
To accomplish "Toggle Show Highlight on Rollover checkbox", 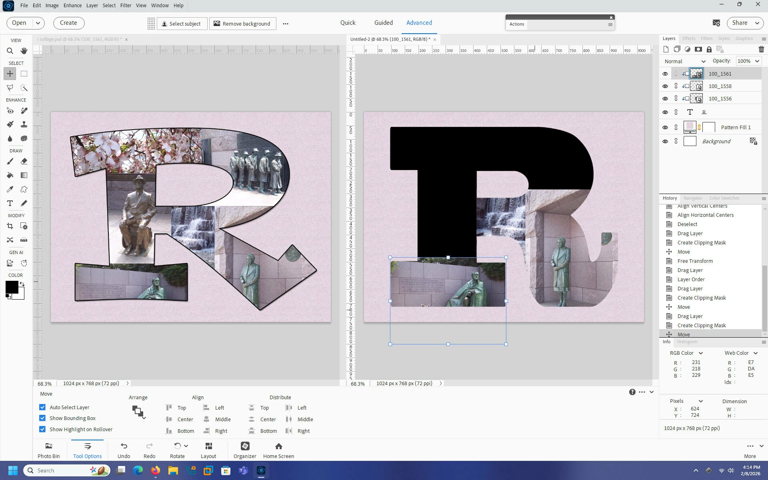I will click(x=42, y=429).
